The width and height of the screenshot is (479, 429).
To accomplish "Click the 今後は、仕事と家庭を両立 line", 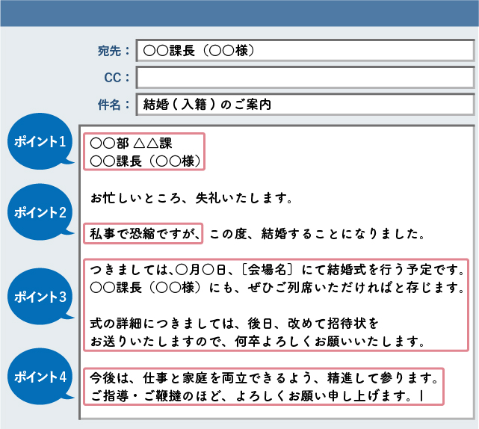I will (x=263, y=374).
